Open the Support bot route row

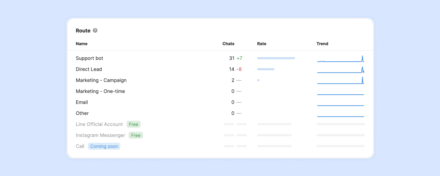[x=89, y=58]
